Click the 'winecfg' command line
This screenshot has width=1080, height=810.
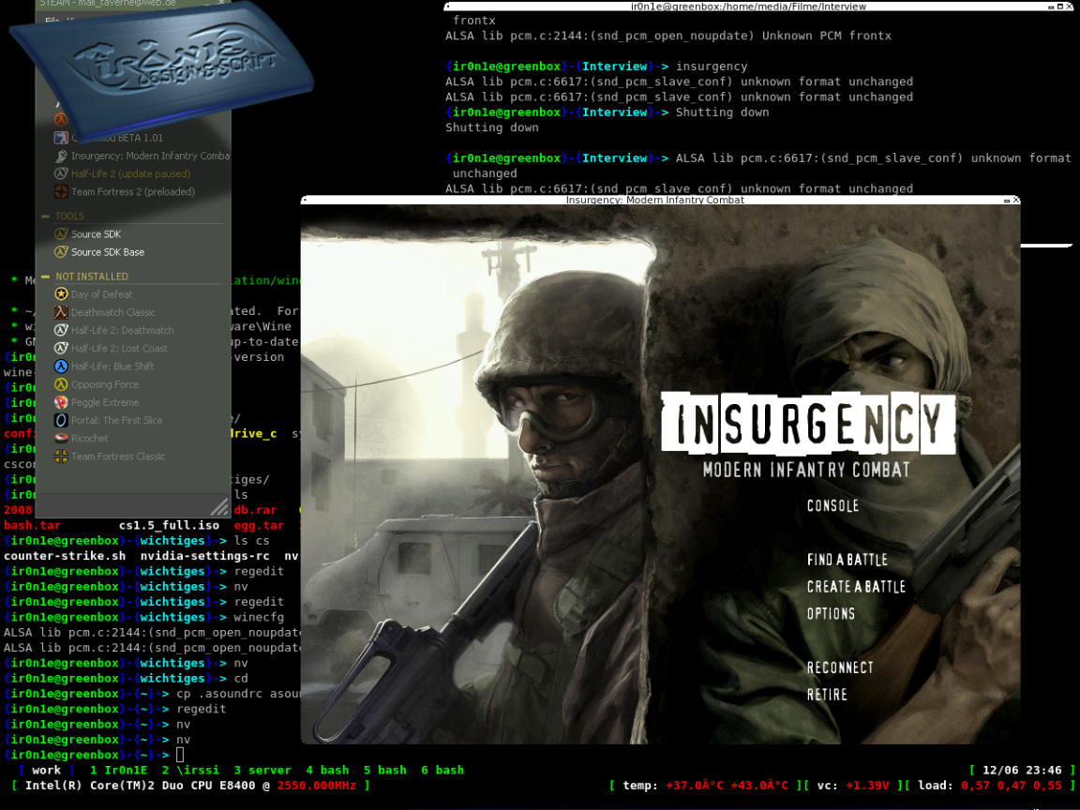point(259,617)
